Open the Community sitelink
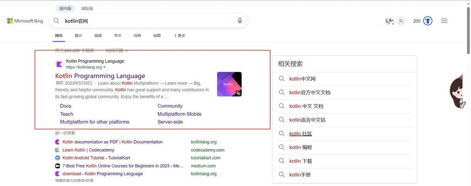Screen dimensions: 471x186 [170, 106]
